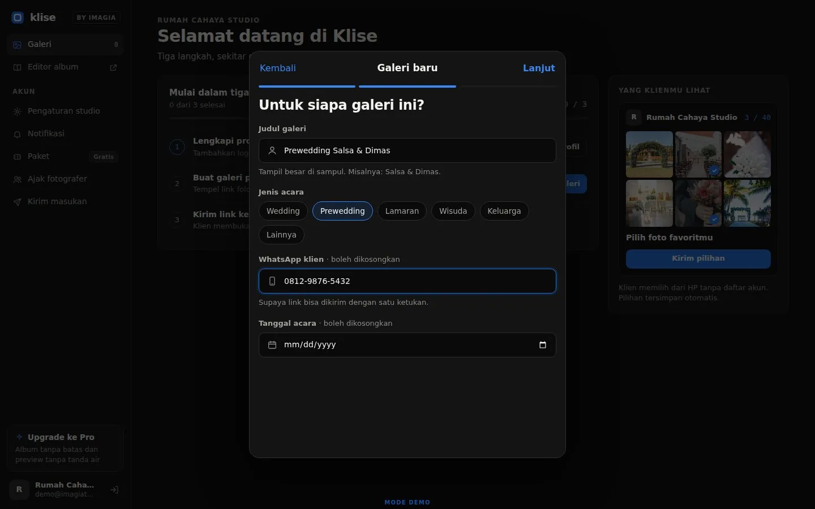Click step 3 number in checklist
815x509 pixels.
pyautogui.click(x=177, y=220)
